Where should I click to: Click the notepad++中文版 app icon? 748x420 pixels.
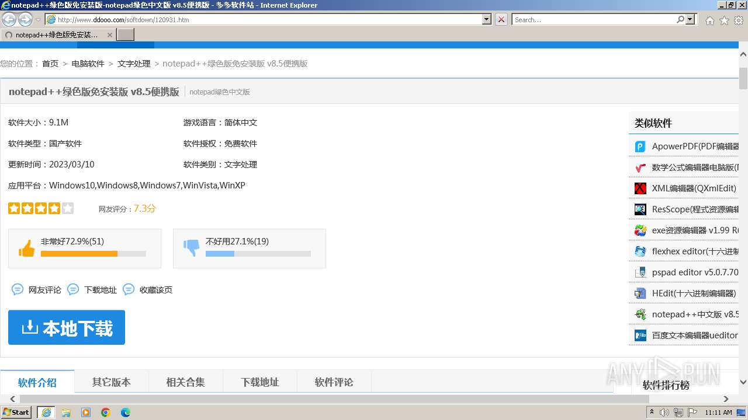640,314
